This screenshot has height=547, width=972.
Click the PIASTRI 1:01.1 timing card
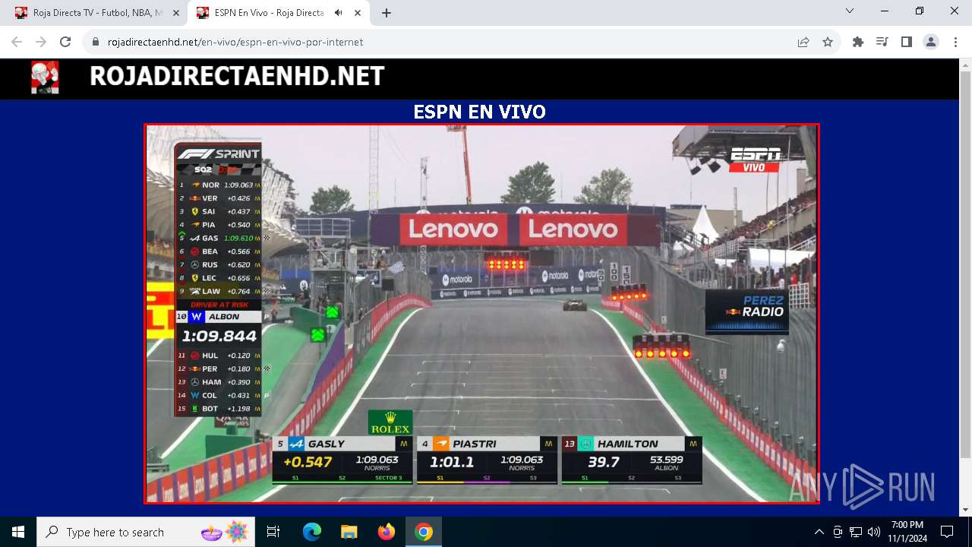click(487, 460)
